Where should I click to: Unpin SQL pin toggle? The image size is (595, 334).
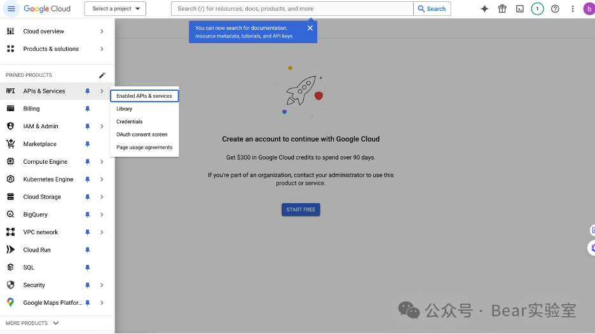coord(87,267)
